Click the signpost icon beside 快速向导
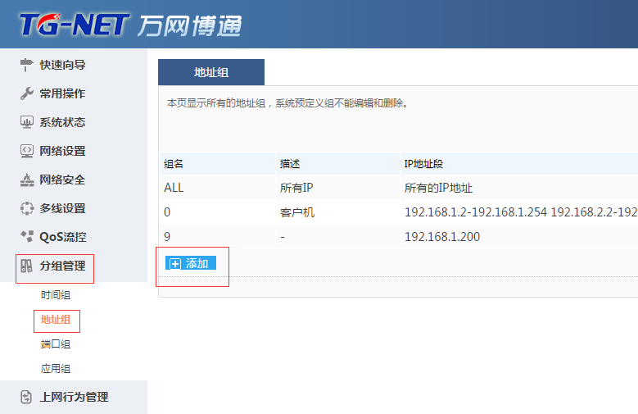The width and height of the screenshot is (638, 414). tap(26, 65)
